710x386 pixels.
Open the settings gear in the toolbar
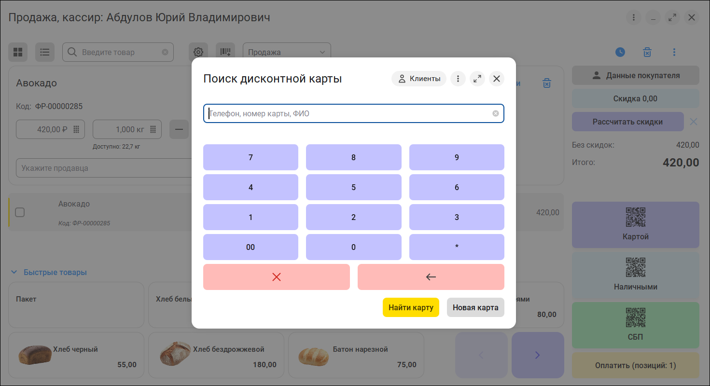(198, 52)
